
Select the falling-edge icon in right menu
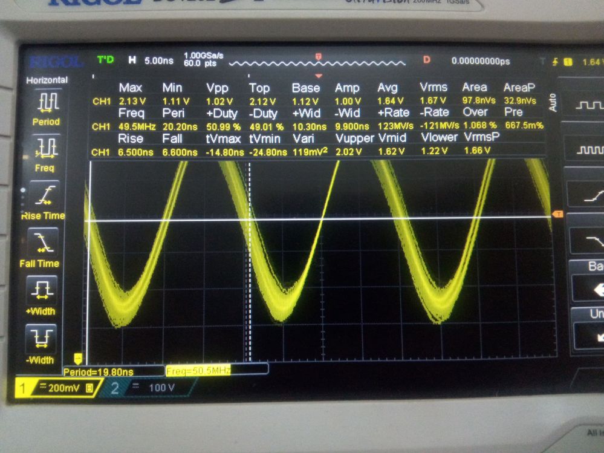[x=594, y=241]
